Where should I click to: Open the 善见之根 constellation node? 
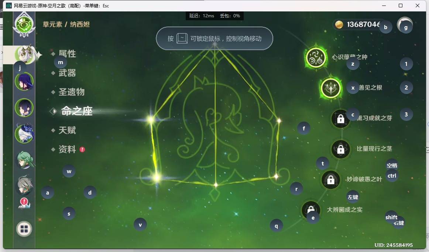point(331,88)
